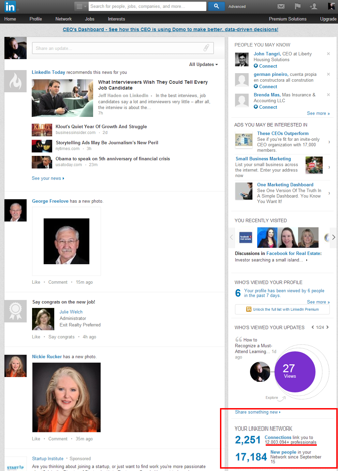The height and width of the screenshot is (471, 338).
Task: Expand the These CEOs Outperform ad arrow
Action: point(329,142)
